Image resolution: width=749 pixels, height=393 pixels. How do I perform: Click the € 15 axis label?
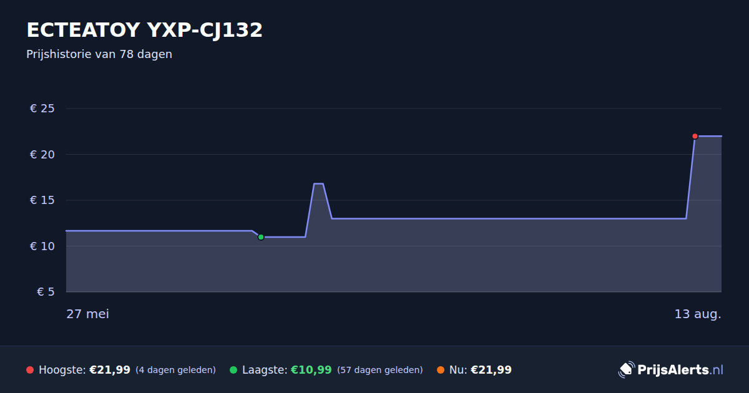tap(42, 200)
